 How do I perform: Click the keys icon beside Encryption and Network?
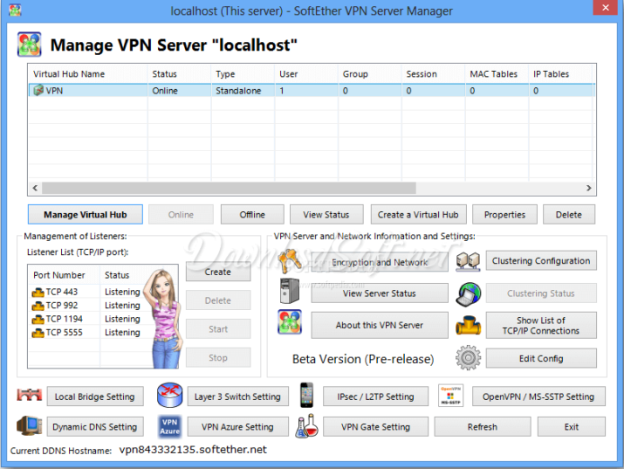pos(290,261)
